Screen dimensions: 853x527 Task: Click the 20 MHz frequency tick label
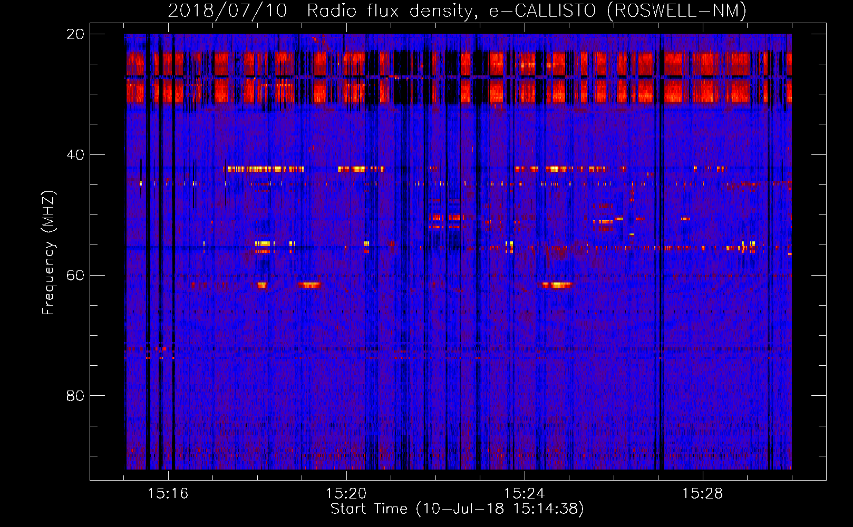[75, 34]
